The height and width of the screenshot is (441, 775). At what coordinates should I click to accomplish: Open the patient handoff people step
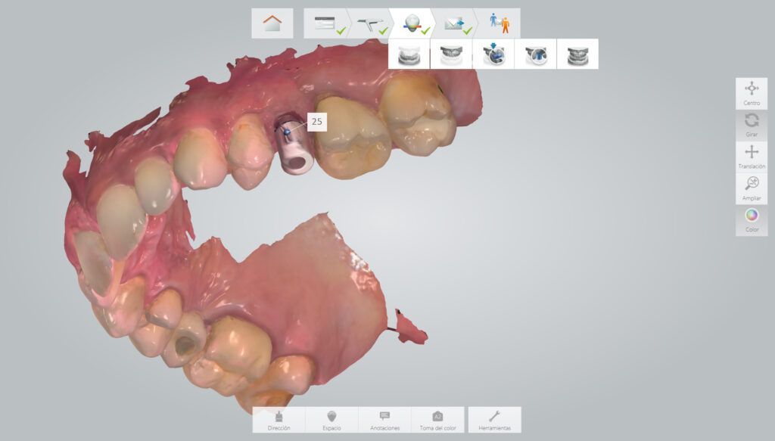click(499, 23)
